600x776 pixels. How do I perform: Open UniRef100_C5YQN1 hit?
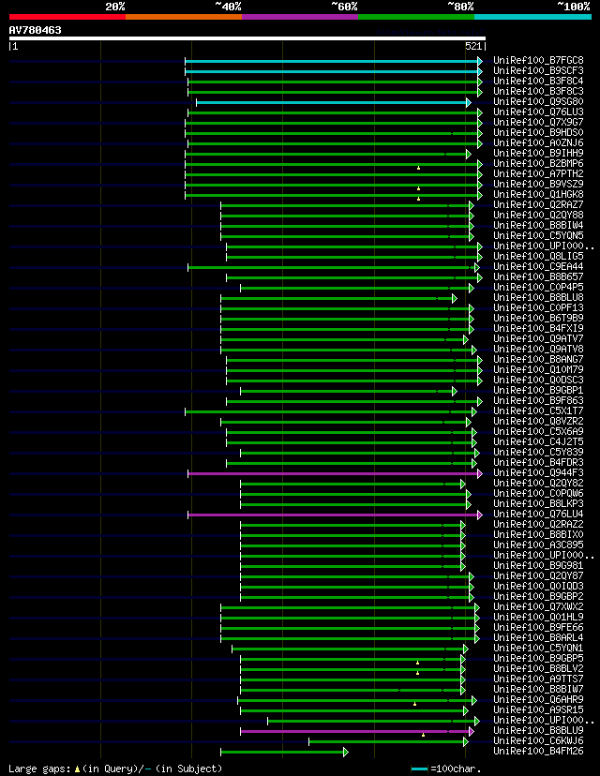[539, 648]
